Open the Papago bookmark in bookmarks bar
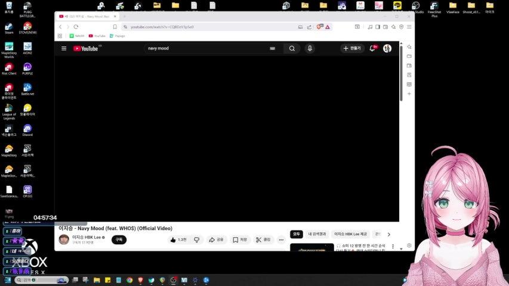Screen dimensions: 509x286 pyautogui.click(x=117, y=36)
